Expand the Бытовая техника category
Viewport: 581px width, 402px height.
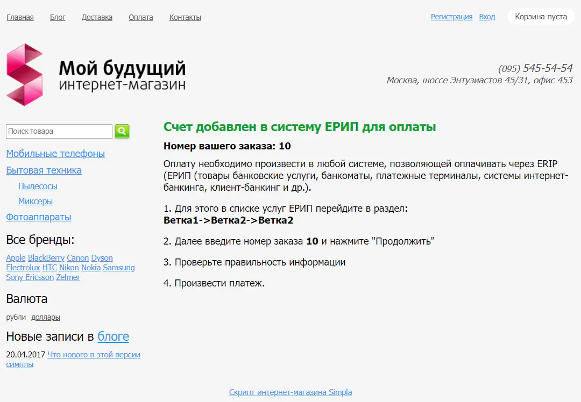click(44, 170)
